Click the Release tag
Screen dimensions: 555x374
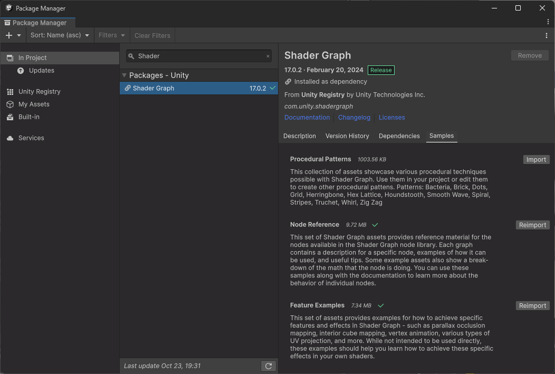pyautogui.click(x=381, y=70)
